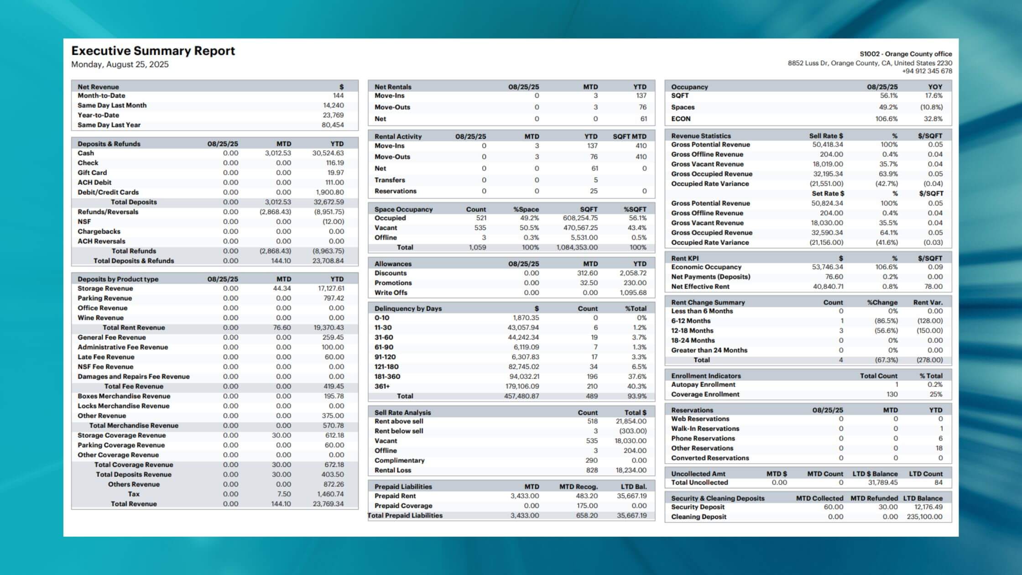Select the Total Prepaid Liabilities row label

(405, 516)
